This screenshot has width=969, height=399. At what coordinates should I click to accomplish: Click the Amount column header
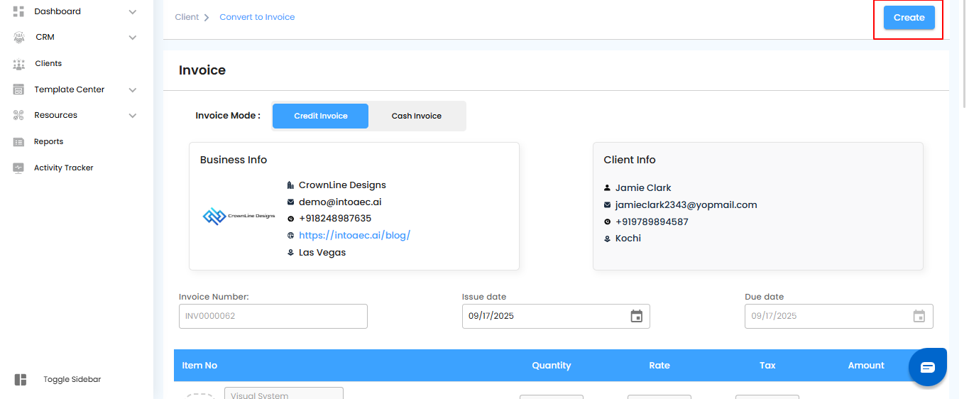pos(866,365)
